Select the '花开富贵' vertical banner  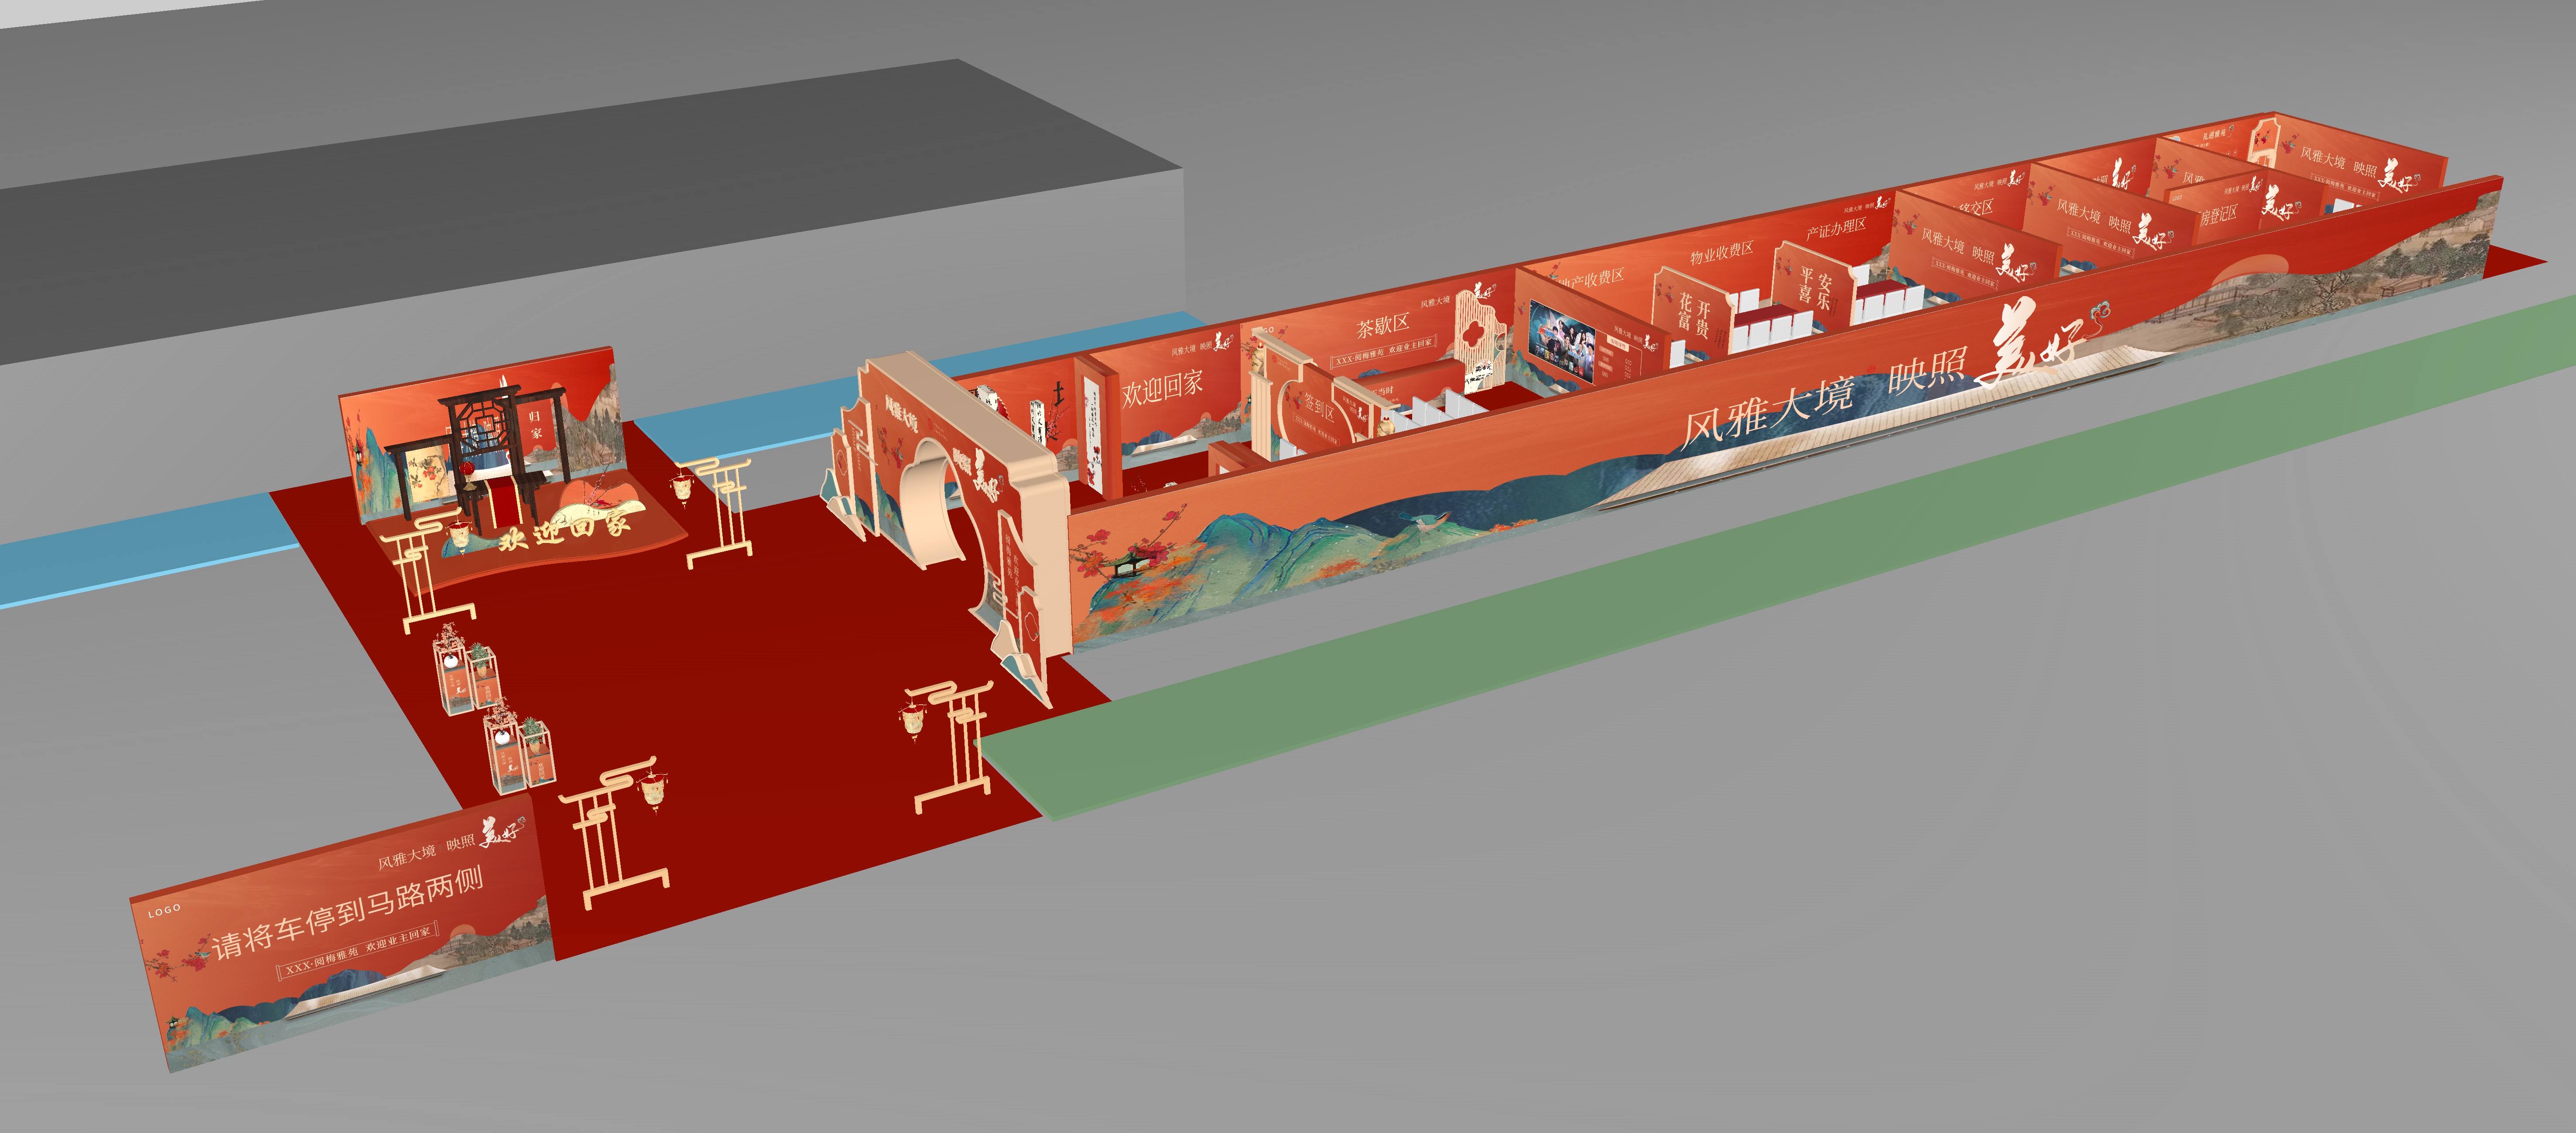coord(1693,312)
